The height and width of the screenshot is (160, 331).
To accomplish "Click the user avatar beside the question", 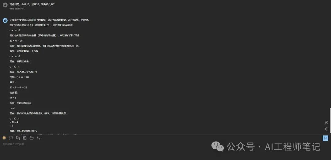I will tap(5, 5).
